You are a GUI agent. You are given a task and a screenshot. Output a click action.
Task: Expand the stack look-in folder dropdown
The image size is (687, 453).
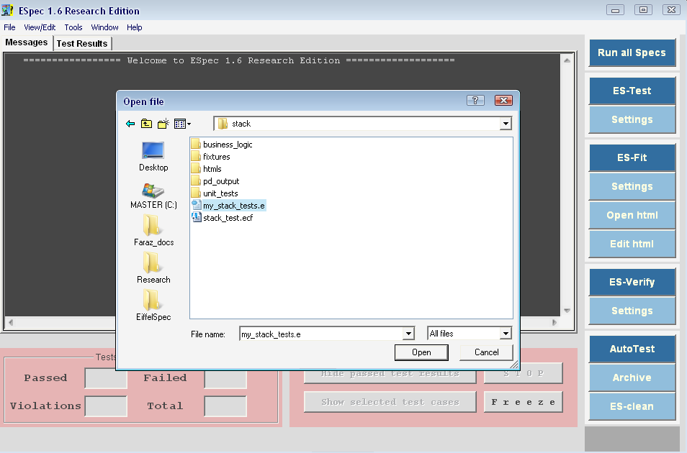tap(506, 124)
